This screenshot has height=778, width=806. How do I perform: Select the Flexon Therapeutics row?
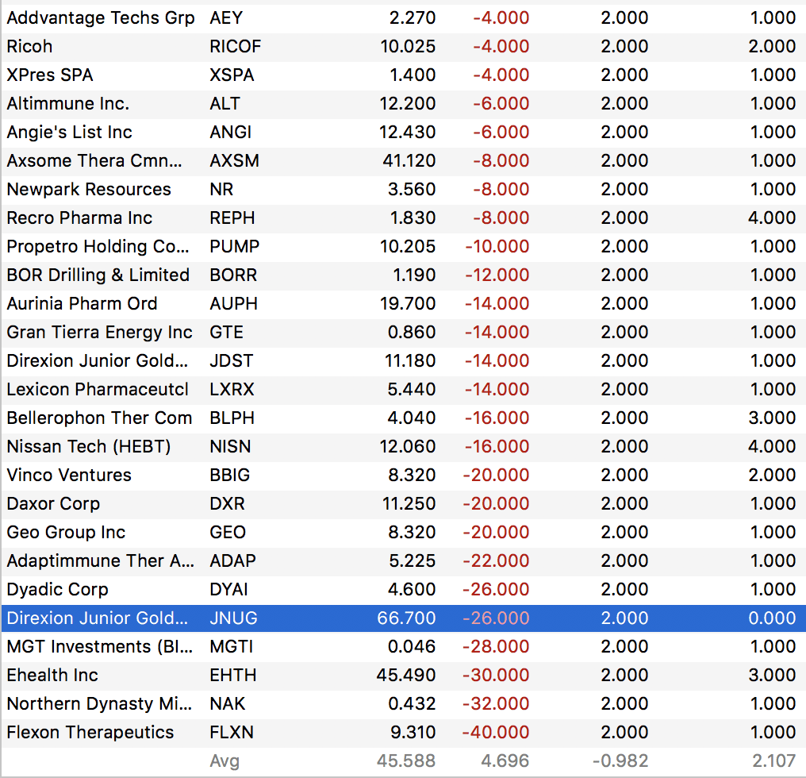coord(404,732)
